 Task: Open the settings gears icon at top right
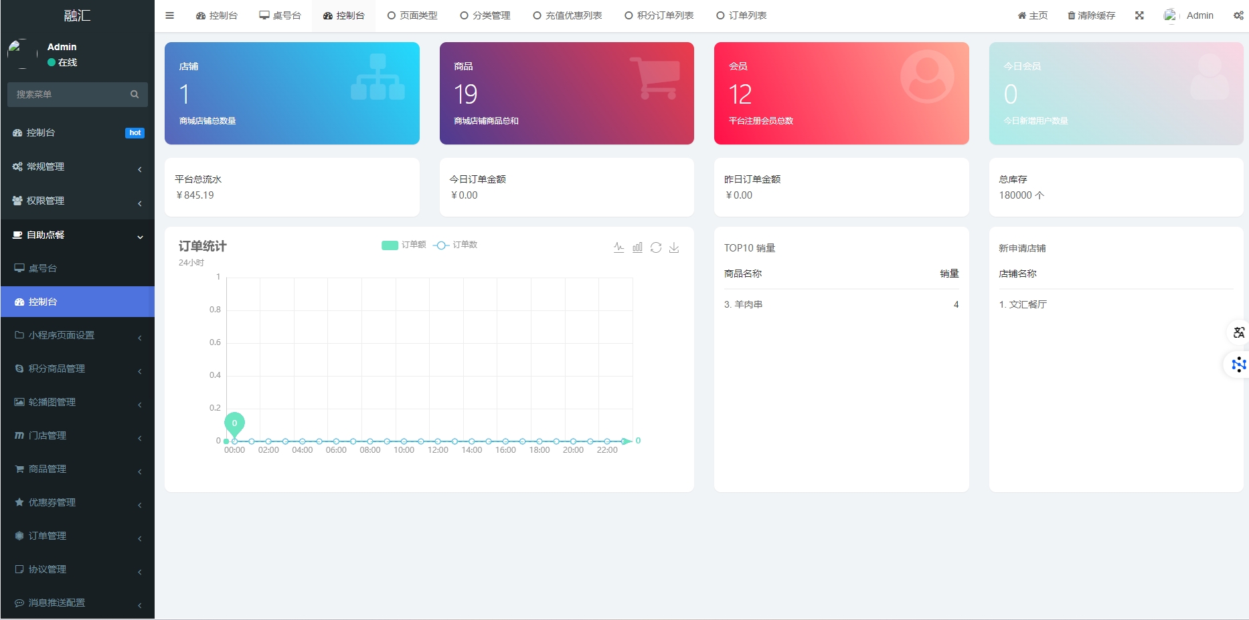pos(1238,15)
